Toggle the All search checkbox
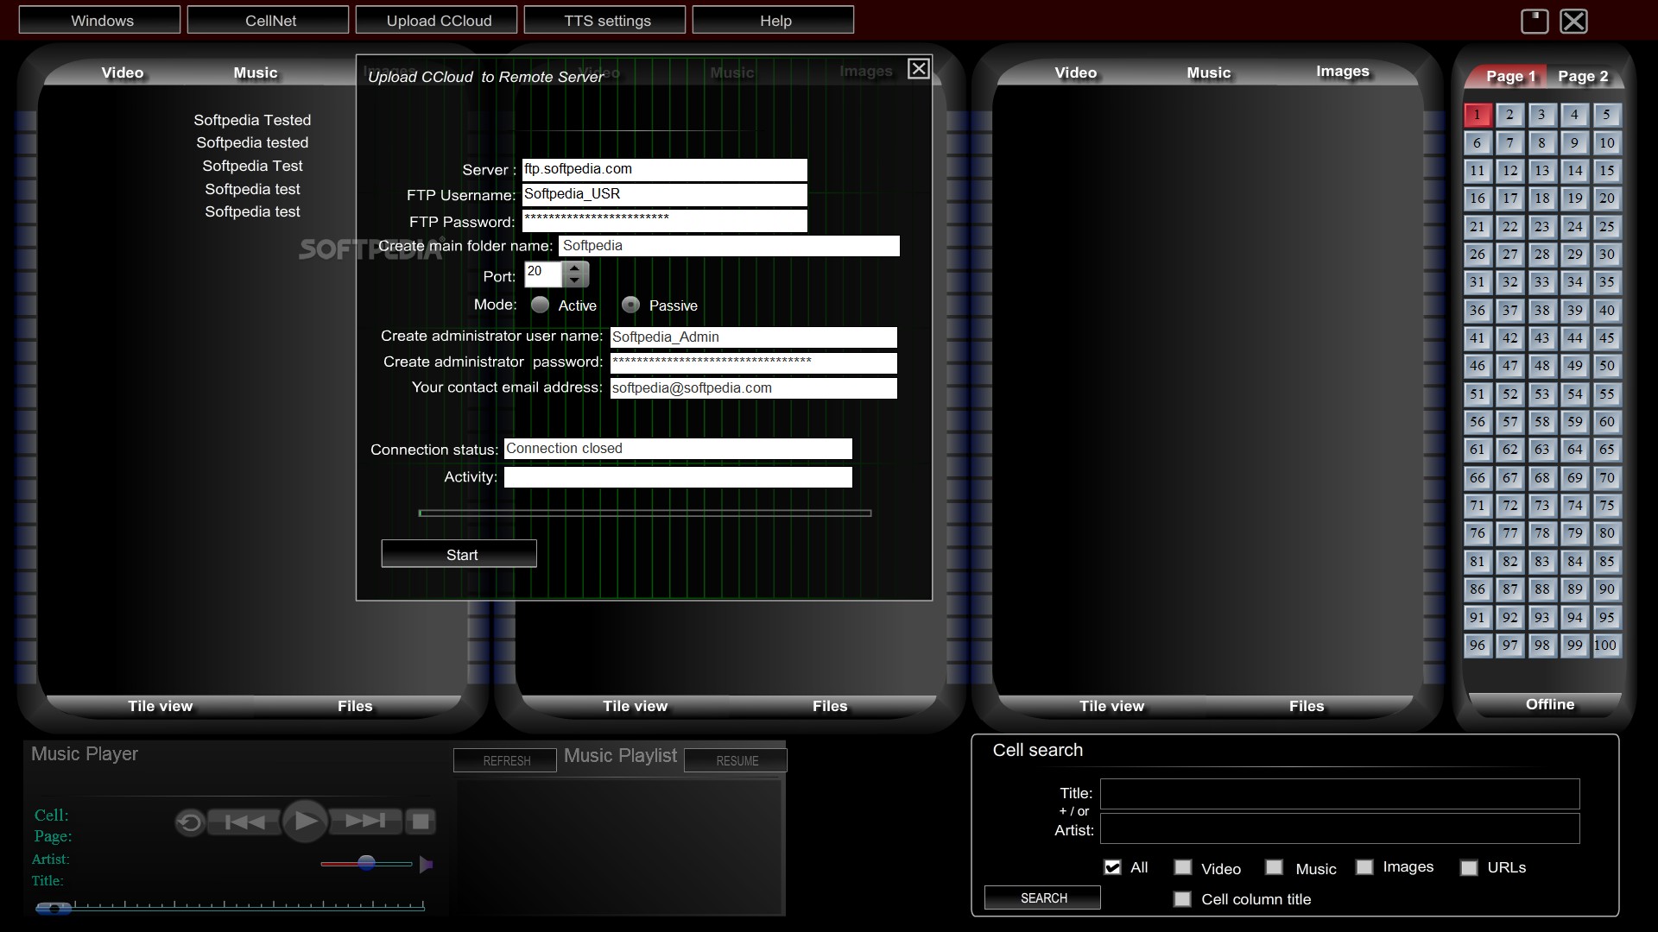Screen dimensions: 1658x932 tap(1112, 867)
